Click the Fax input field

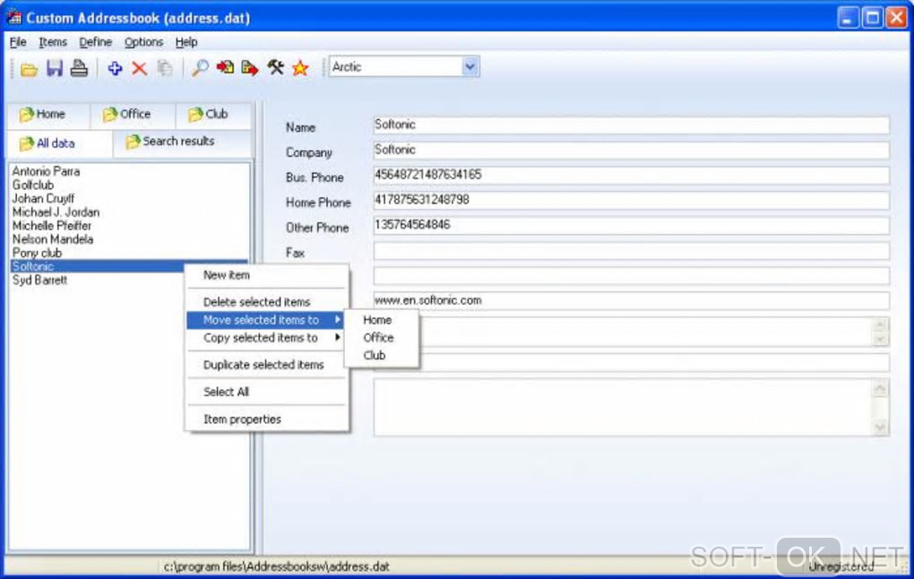click(632, 251)
